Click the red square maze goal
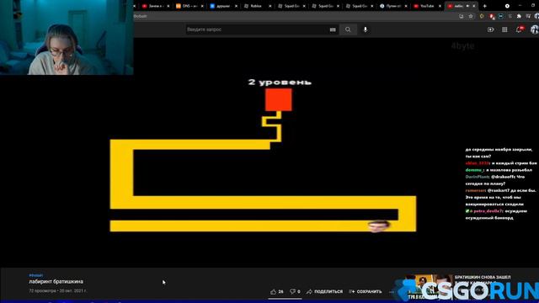Viewport: 539px width, 303px height. tap(279, 99)
